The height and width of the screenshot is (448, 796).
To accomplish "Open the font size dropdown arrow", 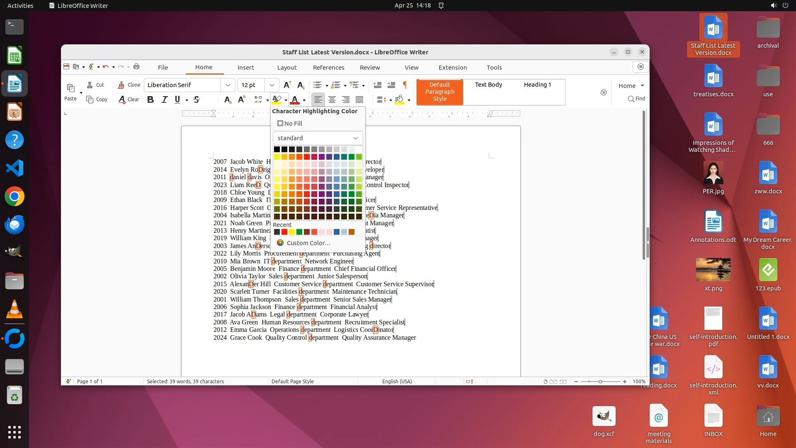I will click(272, 85).
